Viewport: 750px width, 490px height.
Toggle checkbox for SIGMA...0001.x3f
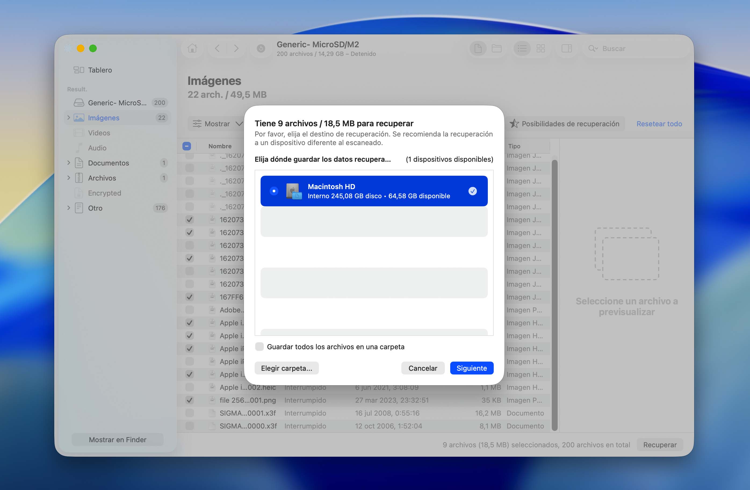(189, 413)
